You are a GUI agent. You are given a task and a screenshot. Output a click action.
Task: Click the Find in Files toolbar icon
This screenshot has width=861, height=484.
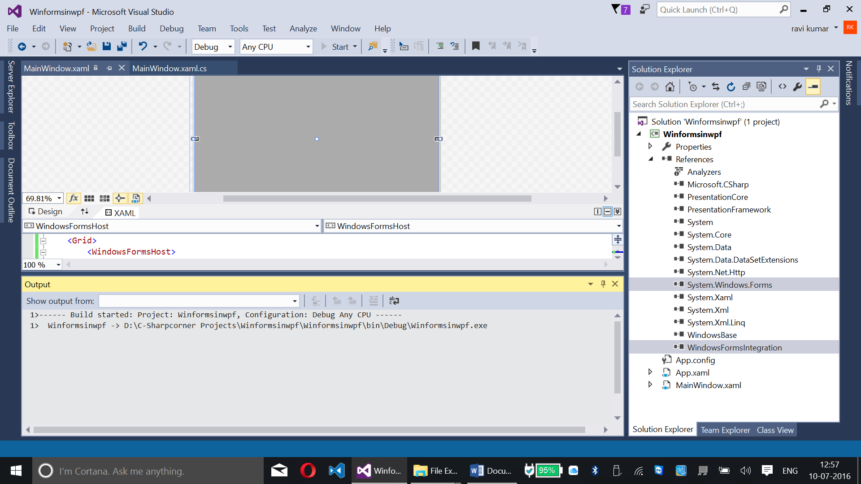[x=372, y=46]
